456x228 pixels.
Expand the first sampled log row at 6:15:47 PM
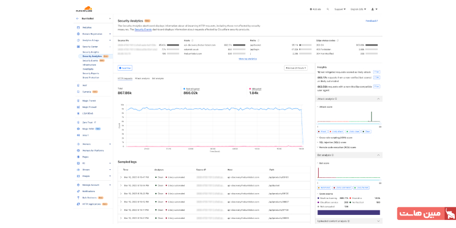pos(121,177)
